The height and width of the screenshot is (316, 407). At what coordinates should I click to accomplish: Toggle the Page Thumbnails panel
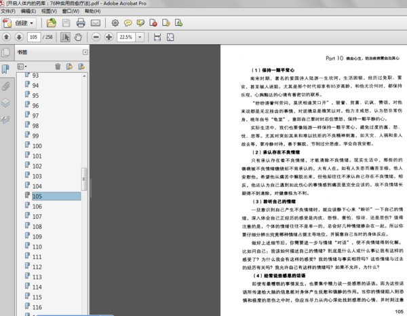tap(5, 52)
